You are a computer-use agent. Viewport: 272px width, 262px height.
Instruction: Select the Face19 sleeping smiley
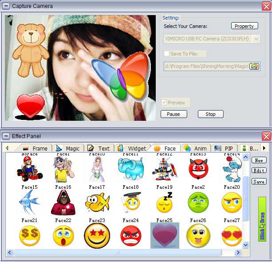coord(165,202)
